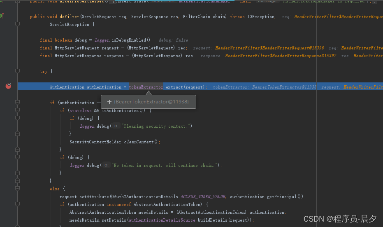Click the 'FilterChain chain' parameter
Image resolution: width=383 pixels, height=227 pixels.
[204, 16]
